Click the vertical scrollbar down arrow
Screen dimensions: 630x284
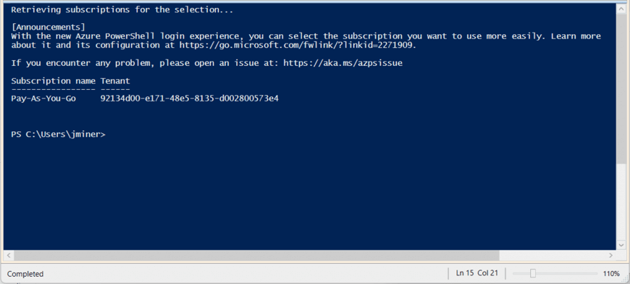point(621,245)
